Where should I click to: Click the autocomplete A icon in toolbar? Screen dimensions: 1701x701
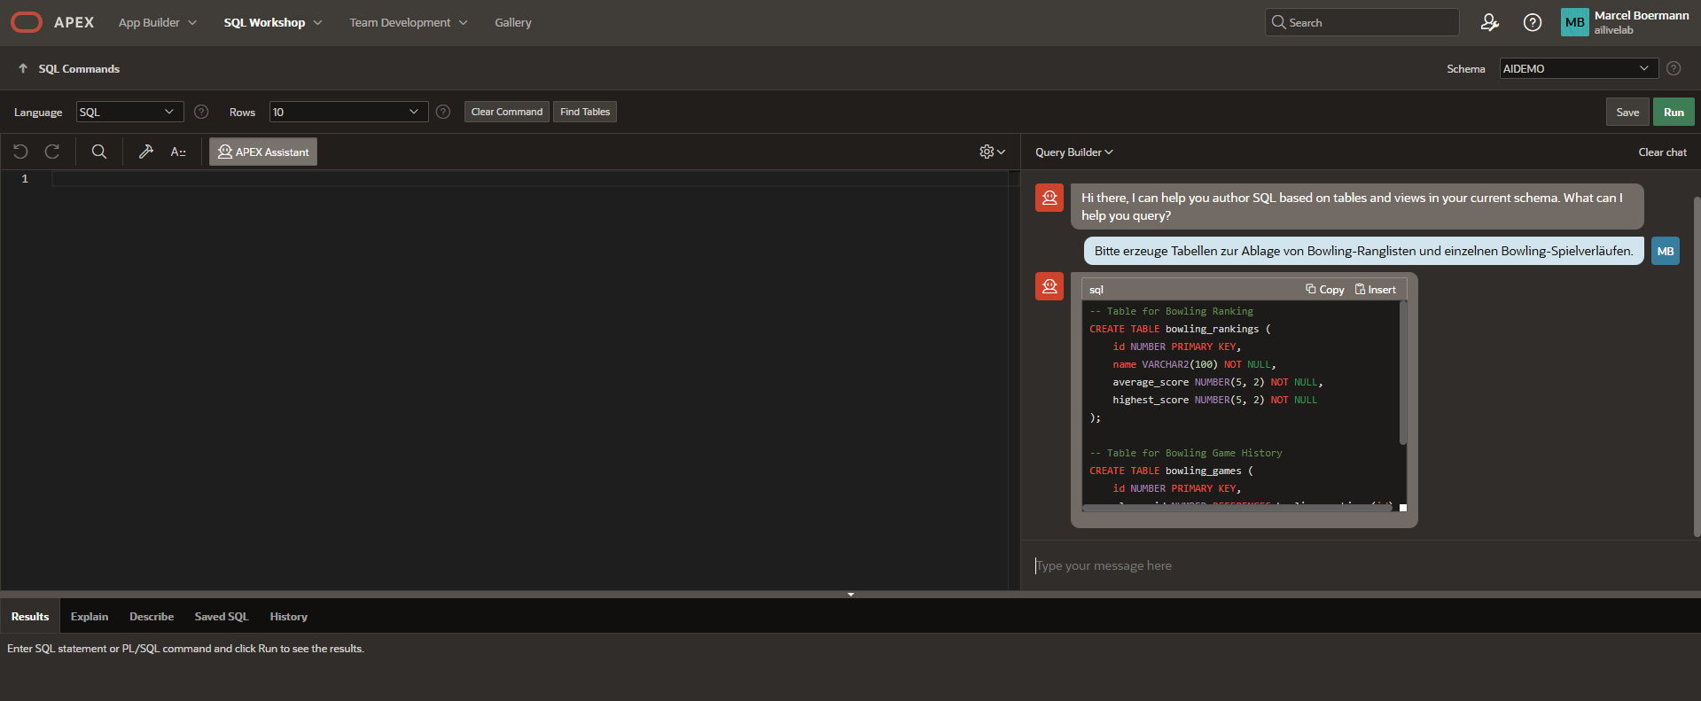(178, 152)
